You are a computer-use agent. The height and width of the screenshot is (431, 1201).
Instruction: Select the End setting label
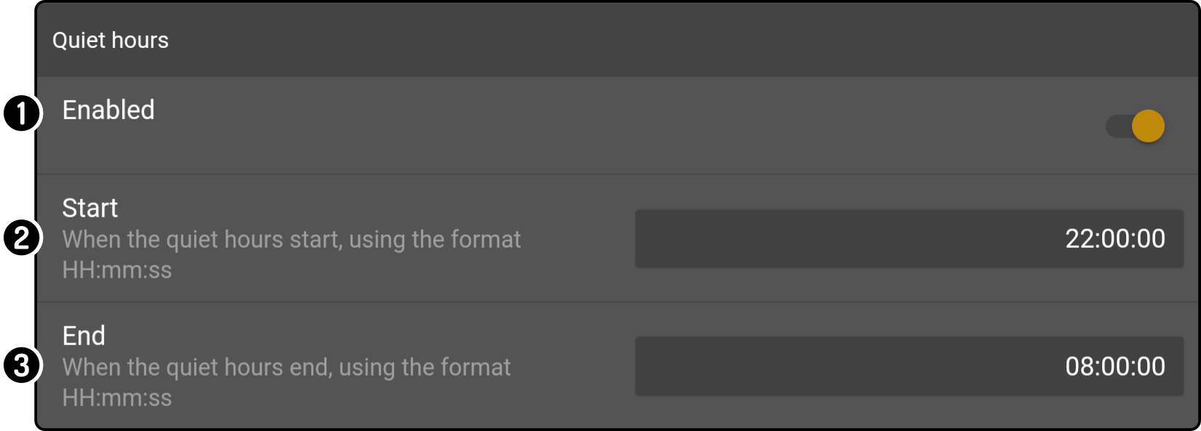point(84,336)
